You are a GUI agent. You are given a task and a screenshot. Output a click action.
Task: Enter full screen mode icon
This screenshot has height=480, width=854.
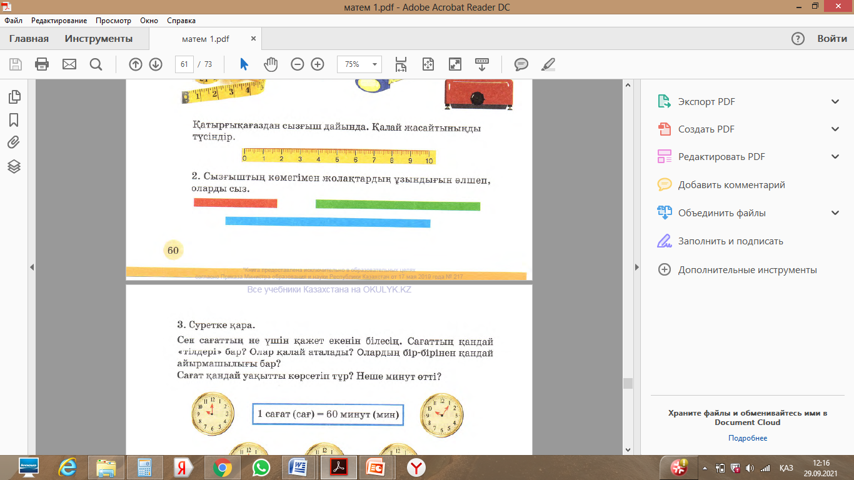click(x=455, y=64)
